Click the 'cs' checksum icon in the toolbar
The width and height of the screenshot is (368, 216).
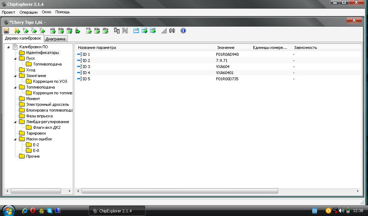89,31
